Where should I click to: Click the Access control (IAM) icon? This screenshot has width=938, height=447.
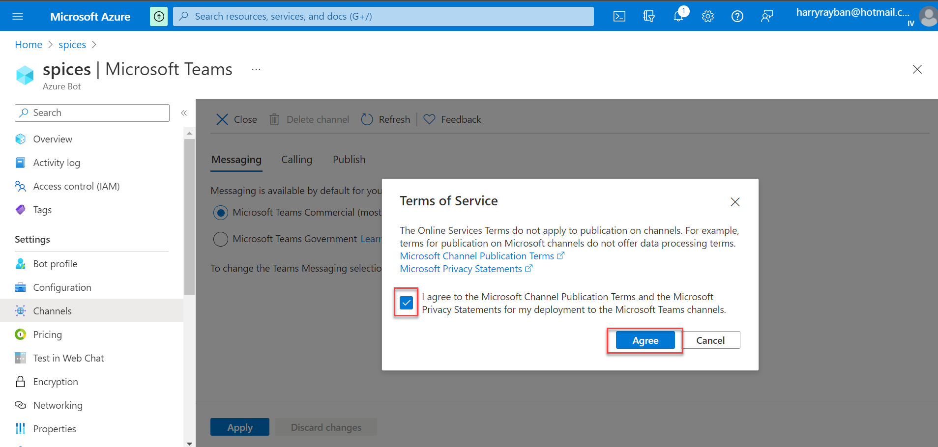pyautogui.click(x=20, y=186)
